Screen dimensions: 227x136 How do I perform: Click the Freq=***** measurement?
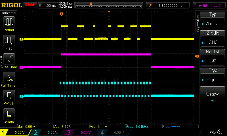(180, 126)
